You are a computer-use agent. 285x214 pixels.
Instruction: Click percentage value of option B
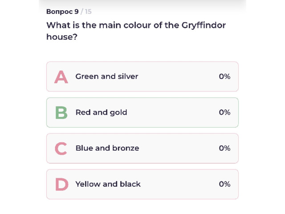coord(224,112)
